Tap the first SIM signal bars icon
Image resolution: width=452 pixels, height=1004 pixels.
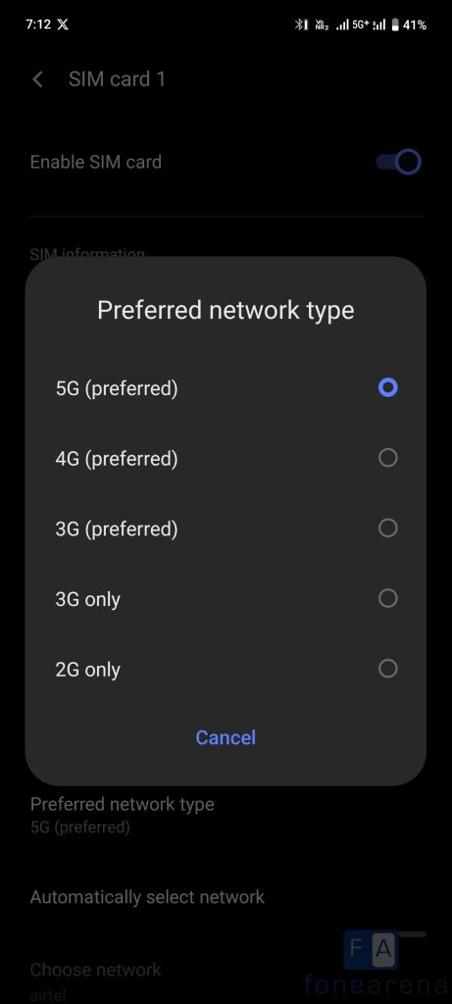[x=342, y=25]
